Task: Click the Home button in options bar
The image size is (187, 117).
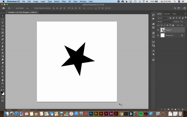Action: click(x=3, y=8)
